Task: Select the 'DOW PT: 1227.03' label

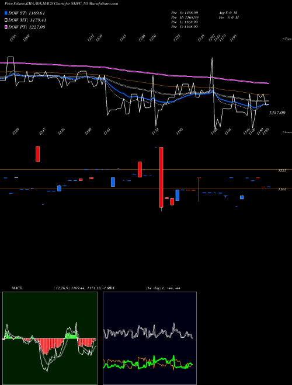Action: point(26,27)
